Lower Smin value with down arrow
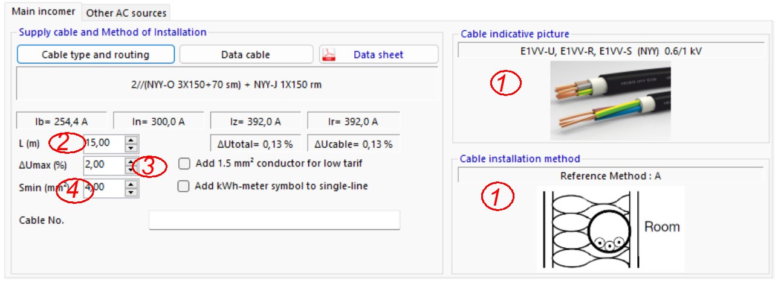775x281 pixels. pyautogui.click(x=132, y=192)
